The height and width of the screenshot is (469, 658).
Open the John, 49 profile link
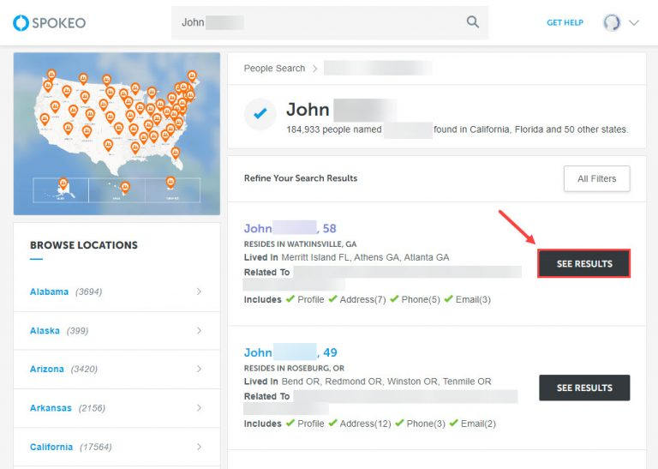click(x=290, y=352)
